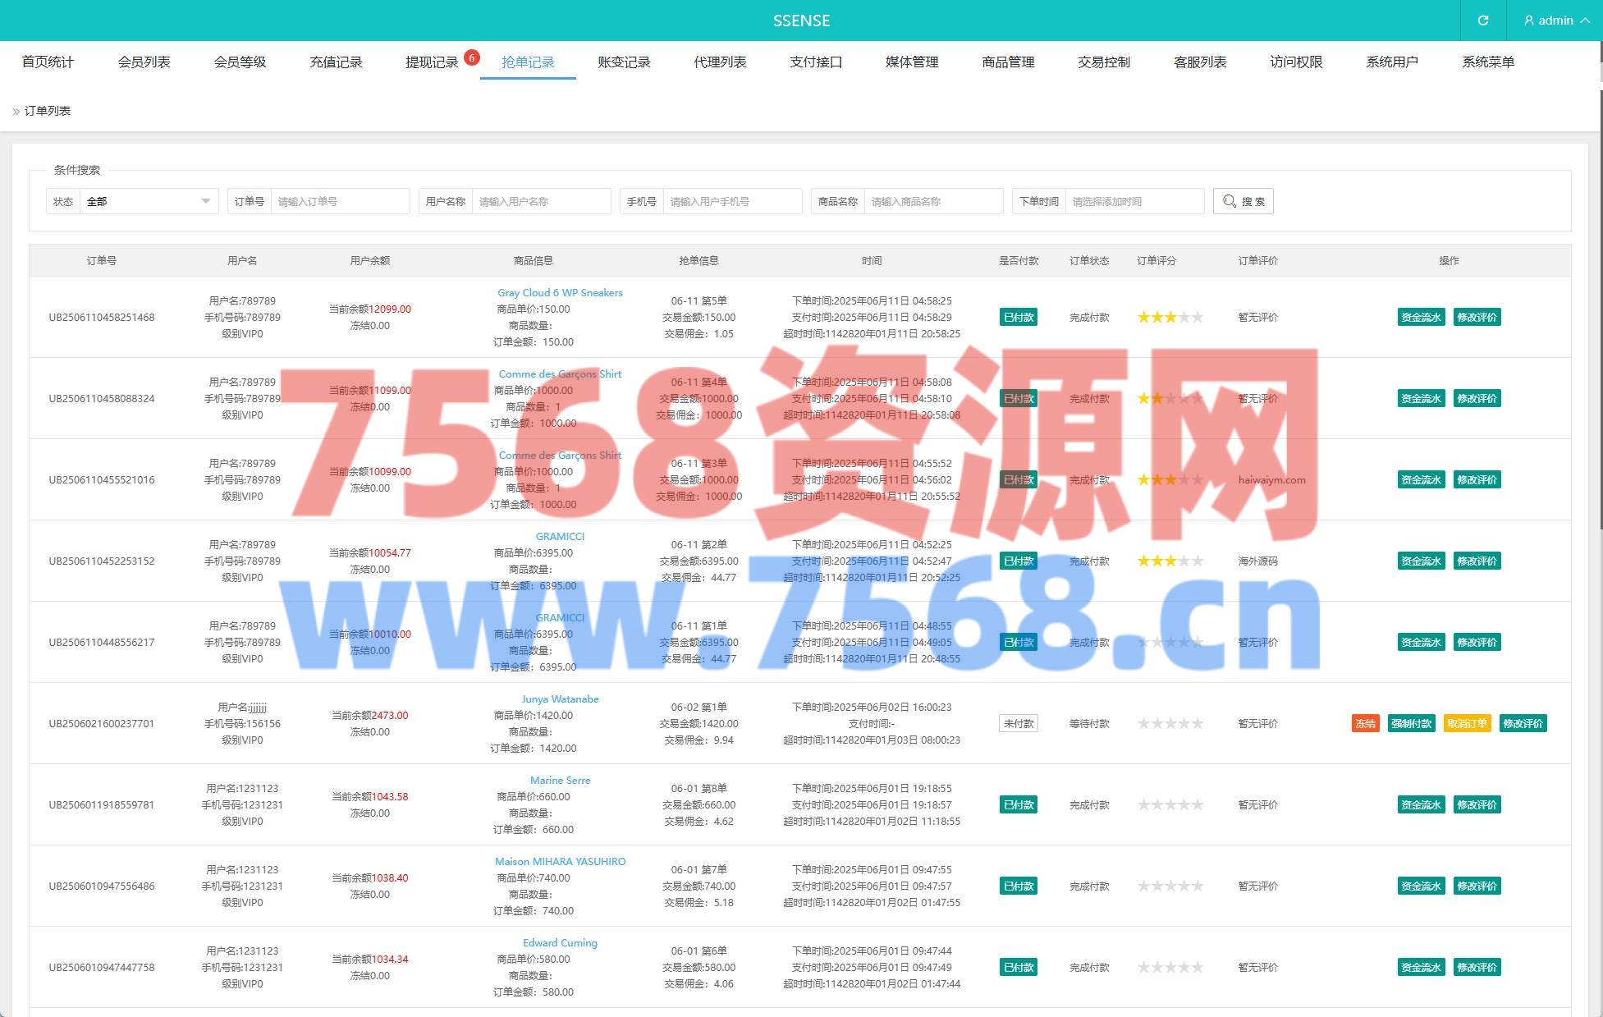This screenshot has width=1603, height=1017.
Task: Open 系统用户 tab
Action: click(1392, 62)
